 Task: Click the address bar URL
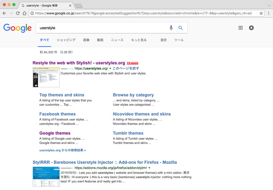pos(143,13)
